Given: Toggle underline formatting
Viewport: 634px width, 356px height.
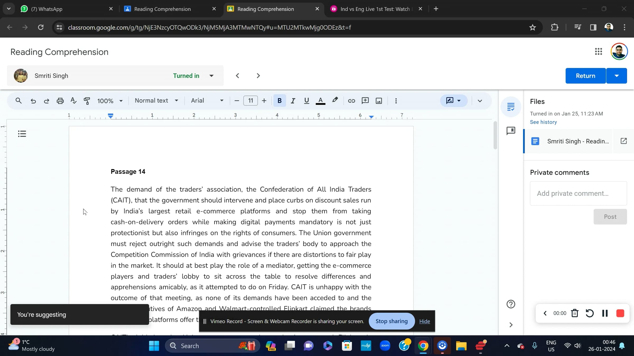Looking at the screenshot, I should [x=306, y=101].
